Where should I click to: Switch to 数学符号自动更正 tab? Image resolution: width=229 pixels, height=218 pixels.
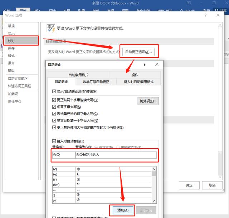coord(96,82)
